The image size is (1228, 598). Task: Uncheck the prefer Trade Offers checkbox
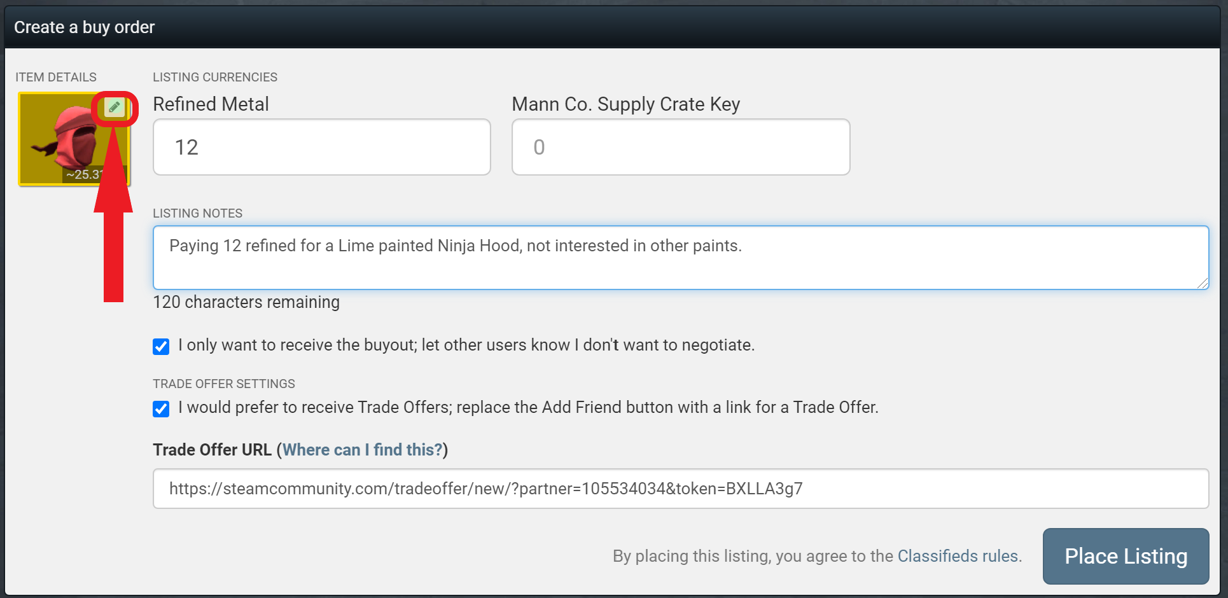[x=161, y=408]
